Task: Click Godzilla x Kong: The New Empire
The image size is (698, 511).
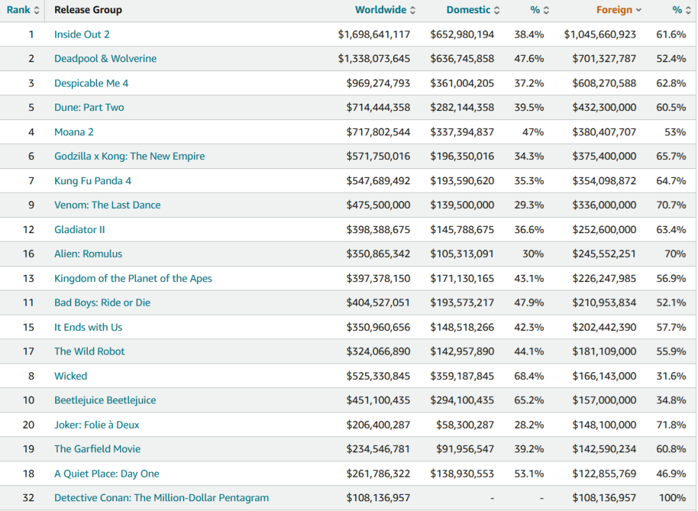Action: [130, 156]
